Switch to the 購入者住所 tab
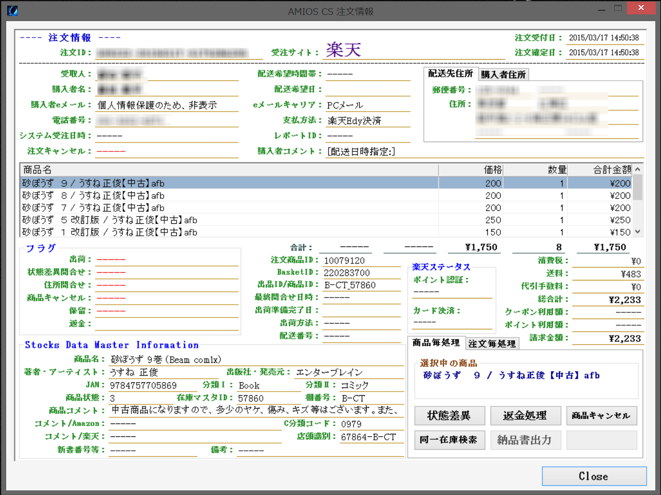The width and height of the screenshot is (661, 495). tap(503, 75)
